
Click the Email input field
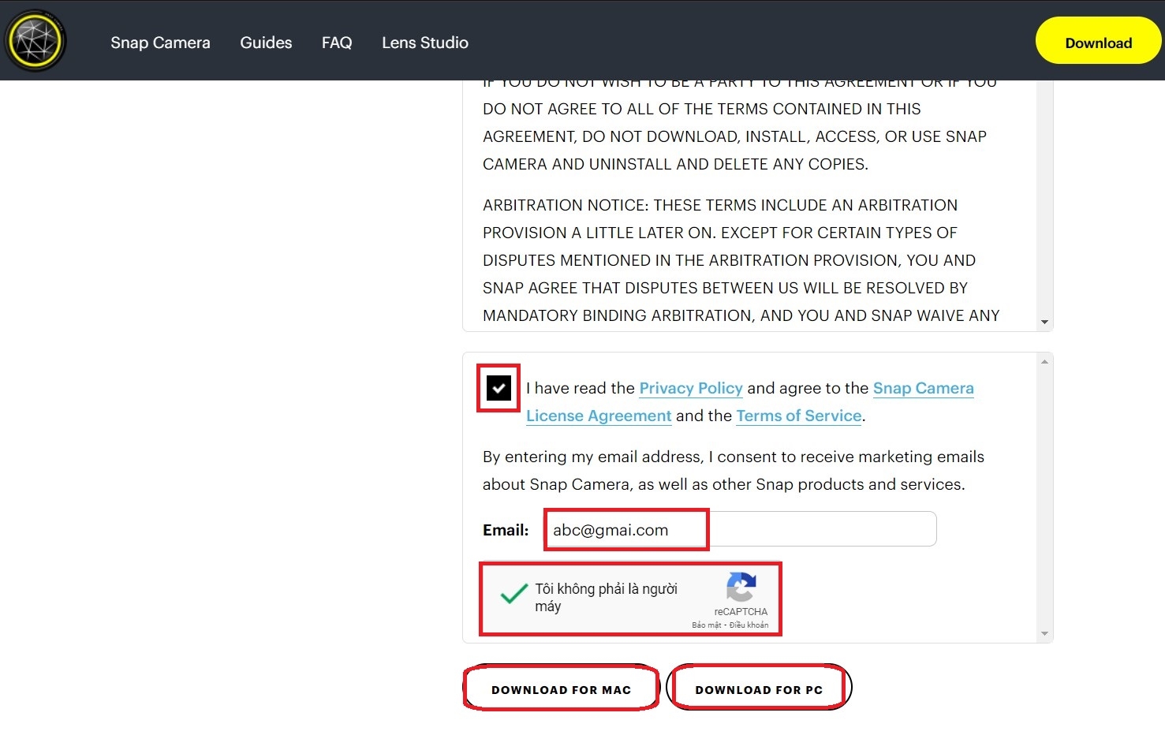pos(740,529)
